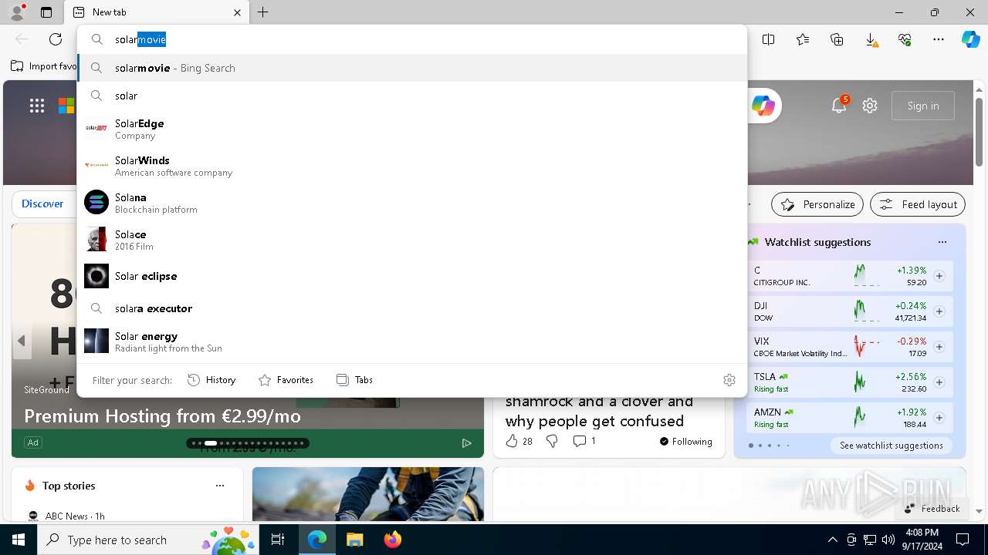Open Windows Start menu
This screenshot has height=555, width=988.
click(19, 540)
